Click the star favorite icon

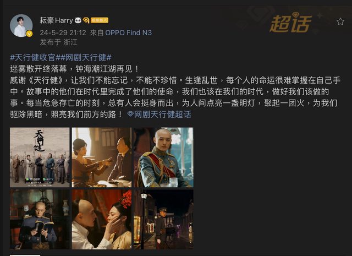pos(340,21)
